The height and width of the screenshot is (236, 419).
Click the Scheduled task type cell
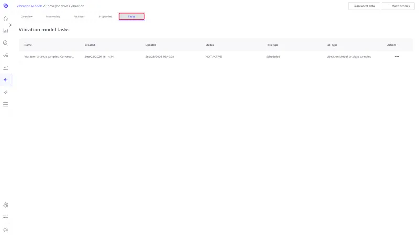273,57
